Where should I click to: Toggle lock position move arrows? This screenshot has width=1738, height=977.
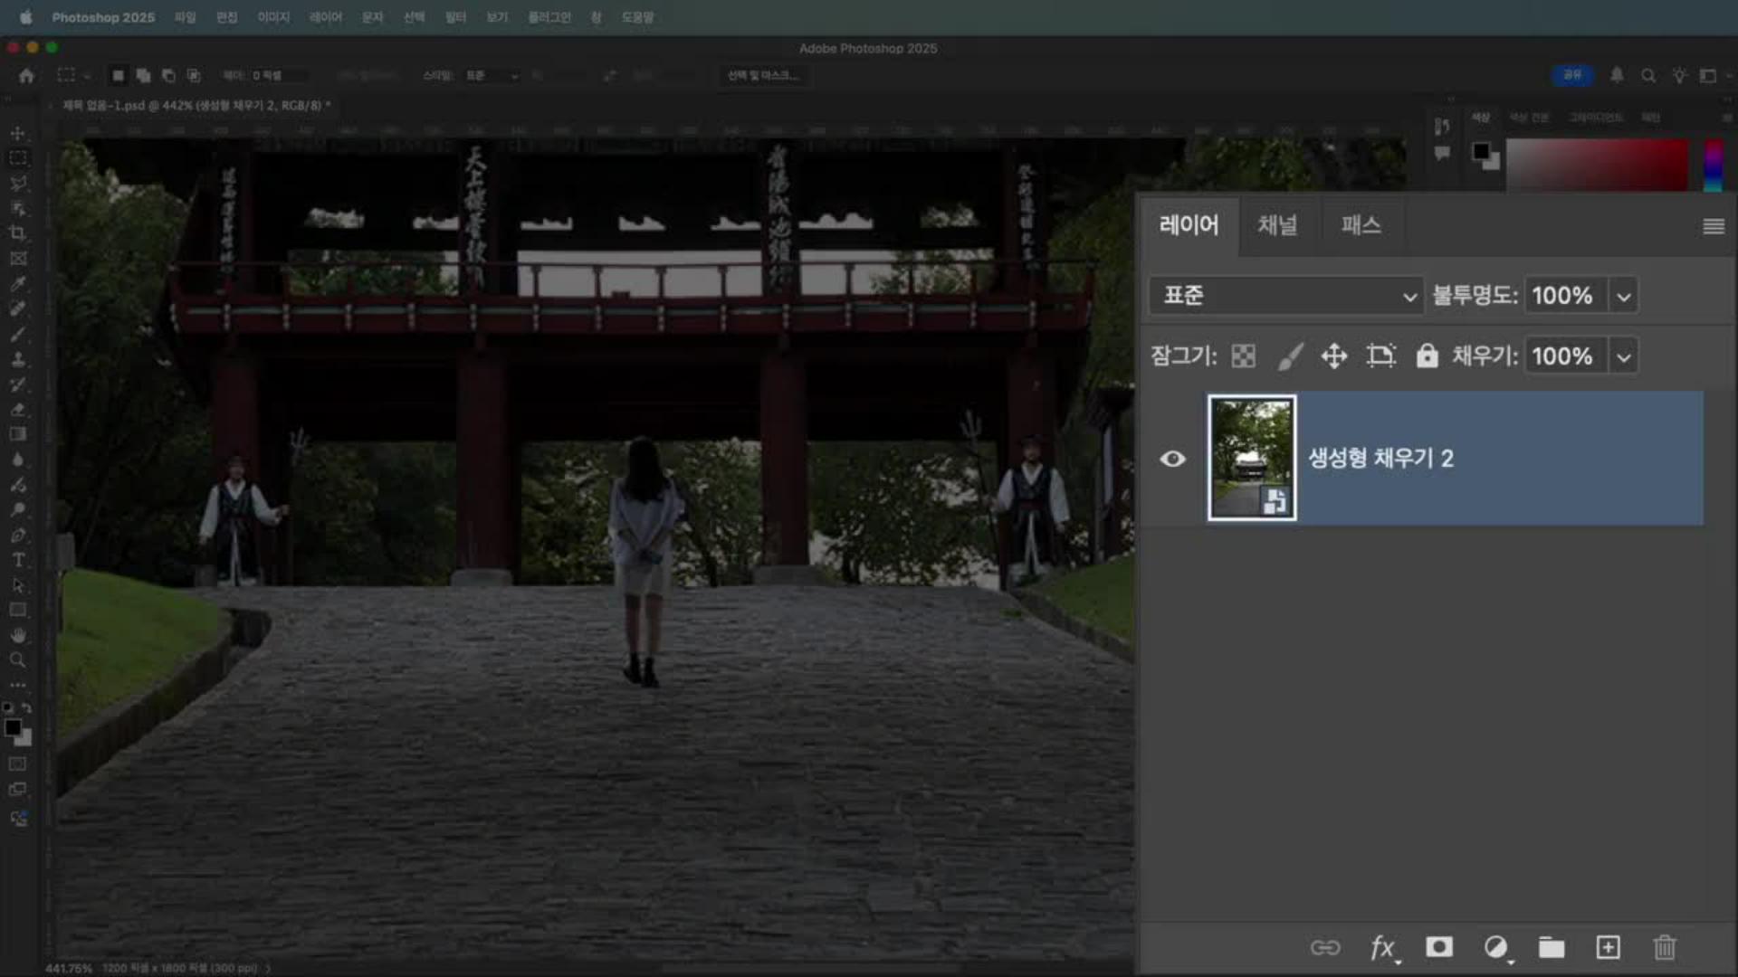pyautogui.click(x=1333, y=356)
